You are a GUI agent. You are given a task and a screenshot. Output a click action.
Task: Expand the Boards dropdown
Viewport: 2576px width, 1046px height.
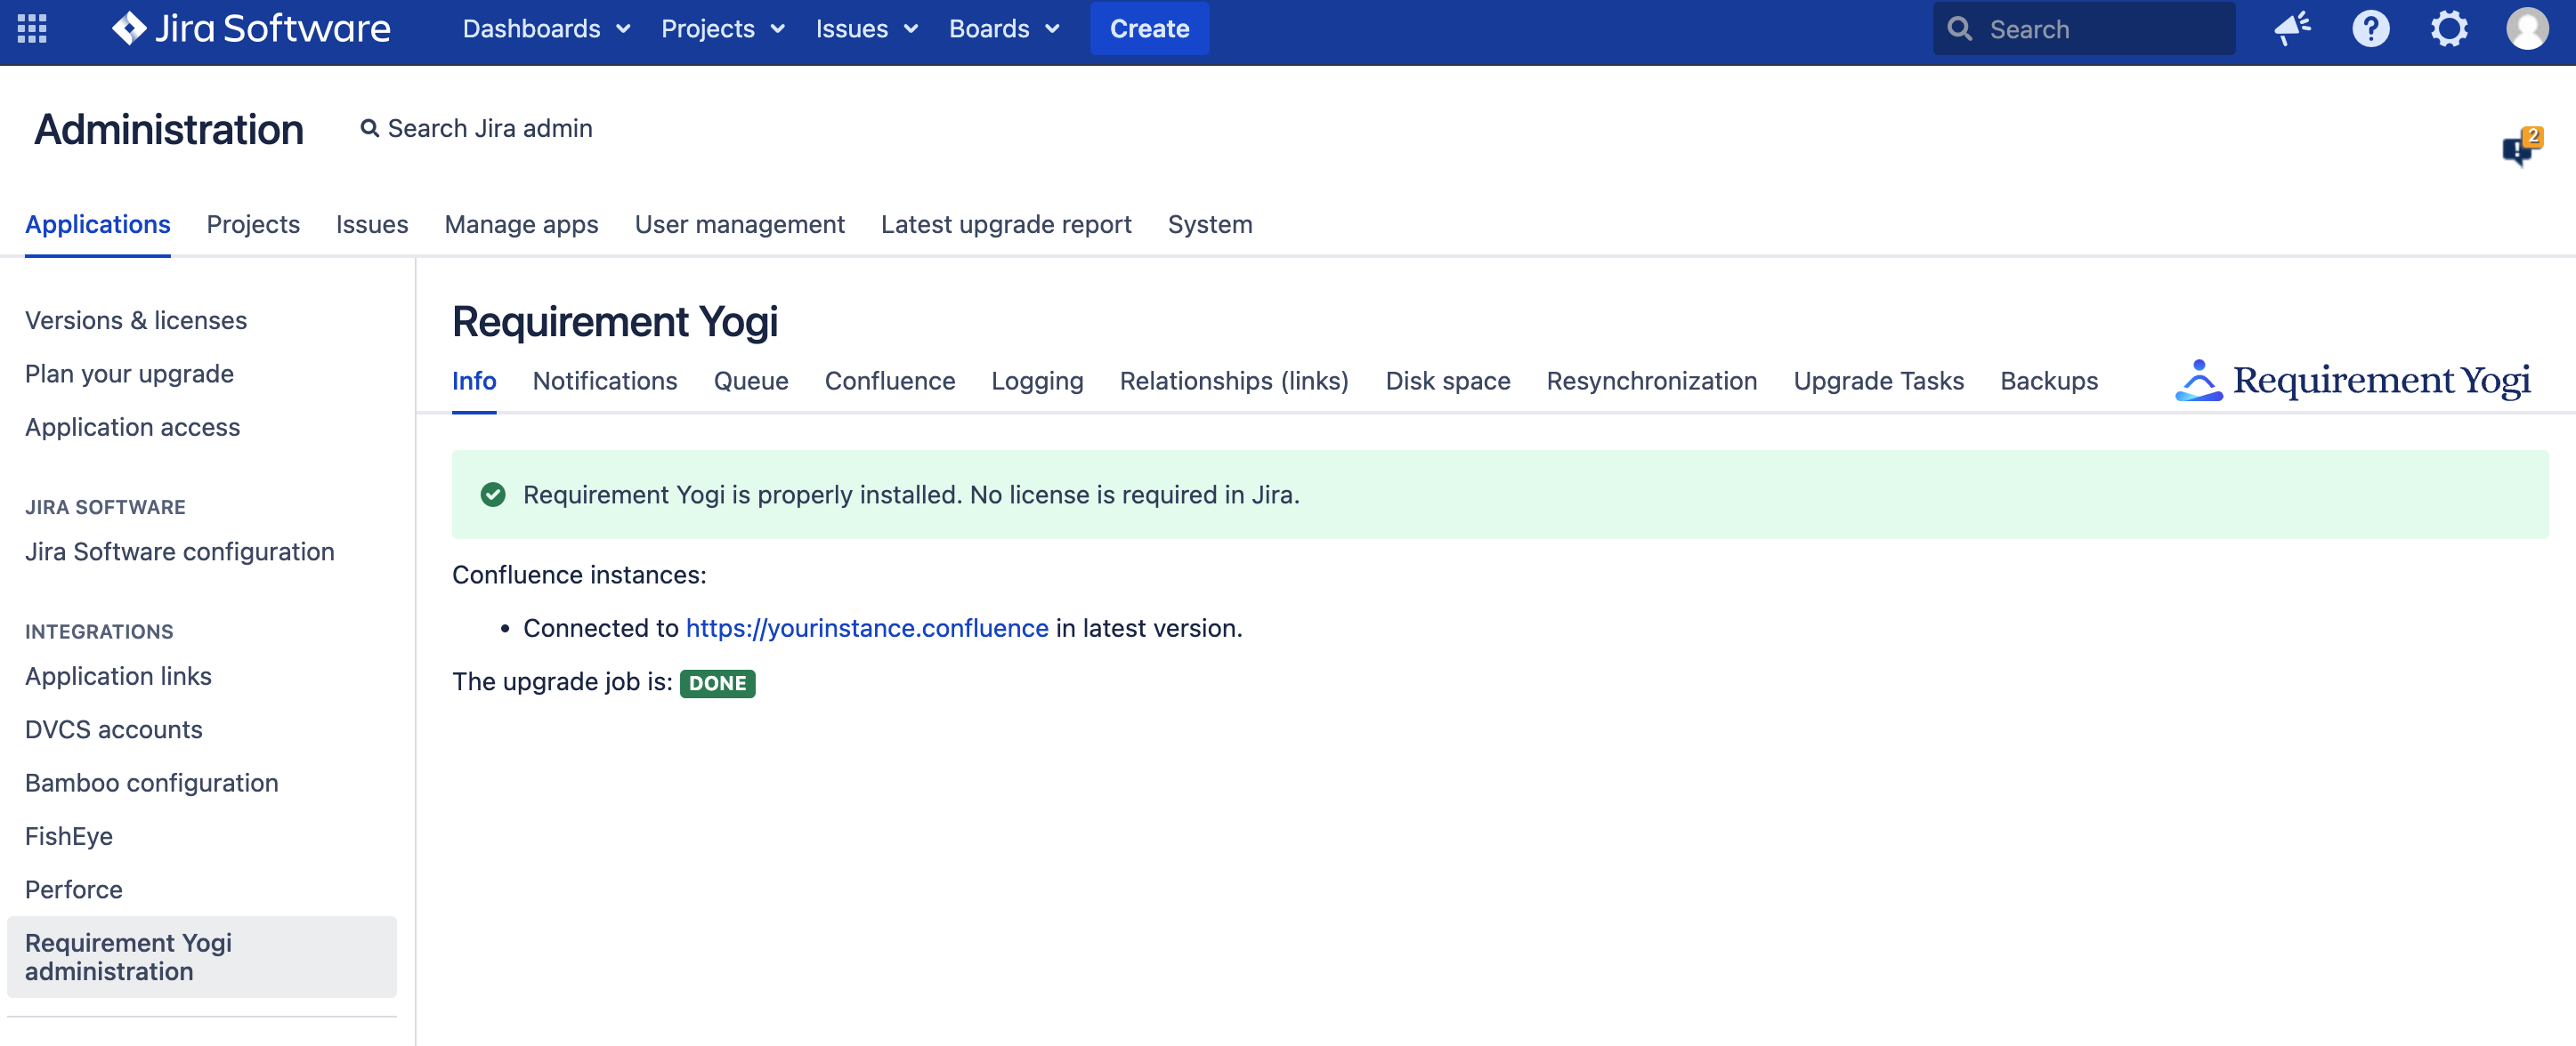click(1003, 29)
